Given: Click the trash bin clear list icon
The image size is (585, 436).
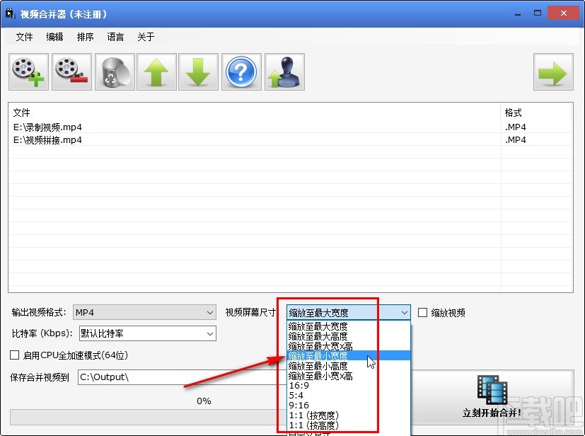Looking at the screenshot, I should (113, 71).
